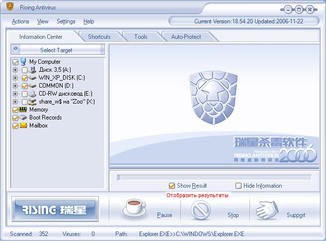The height and width of the screenshot is (241, 326).
Task: Click the prohibition sign Stop icon
Action: (x=201, y=210)
